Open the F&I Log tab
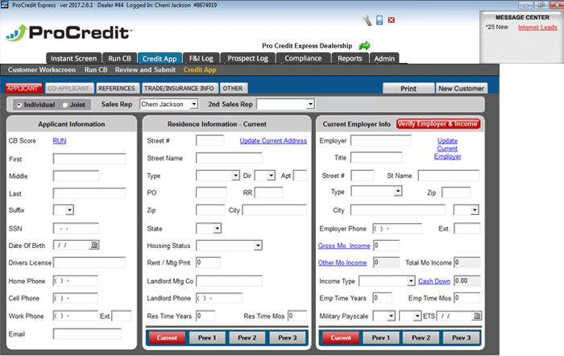The height and width of the screenshot is (356, 564). [x=201, y=58]
